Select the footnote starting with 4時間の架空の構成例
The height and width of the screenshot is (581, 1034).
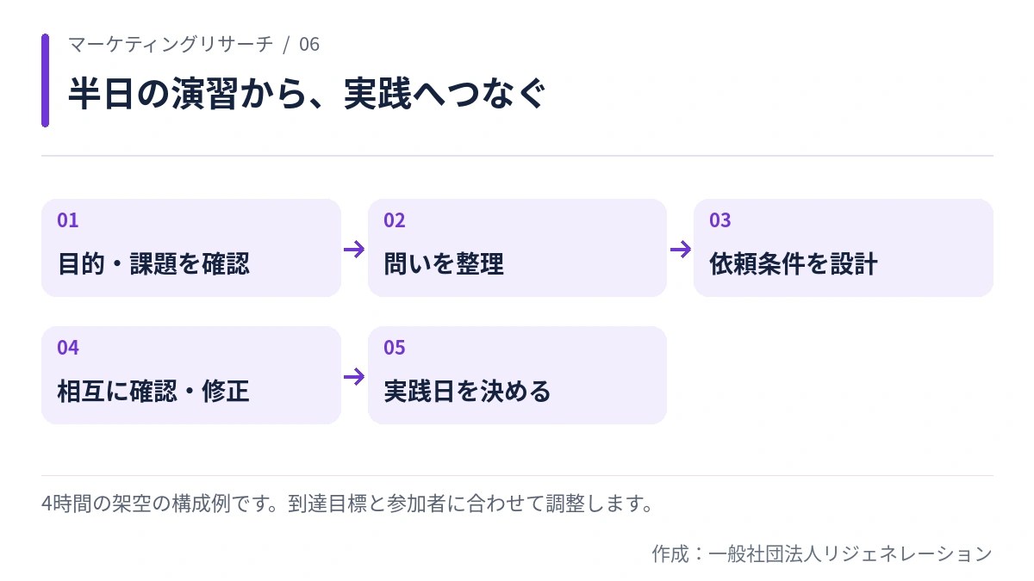click(x=347, y=504)
